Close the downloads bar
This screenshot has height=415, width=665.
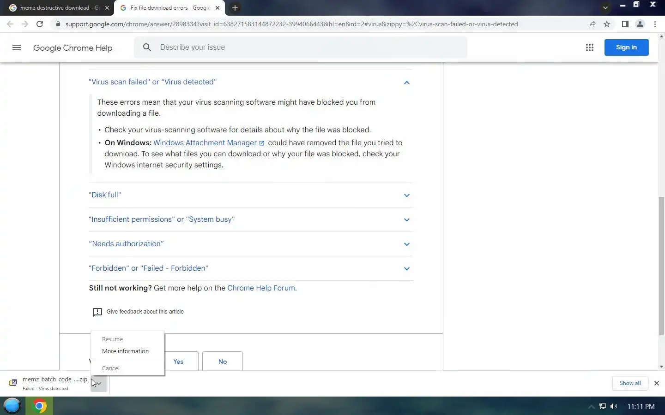(x=656, y=383)
